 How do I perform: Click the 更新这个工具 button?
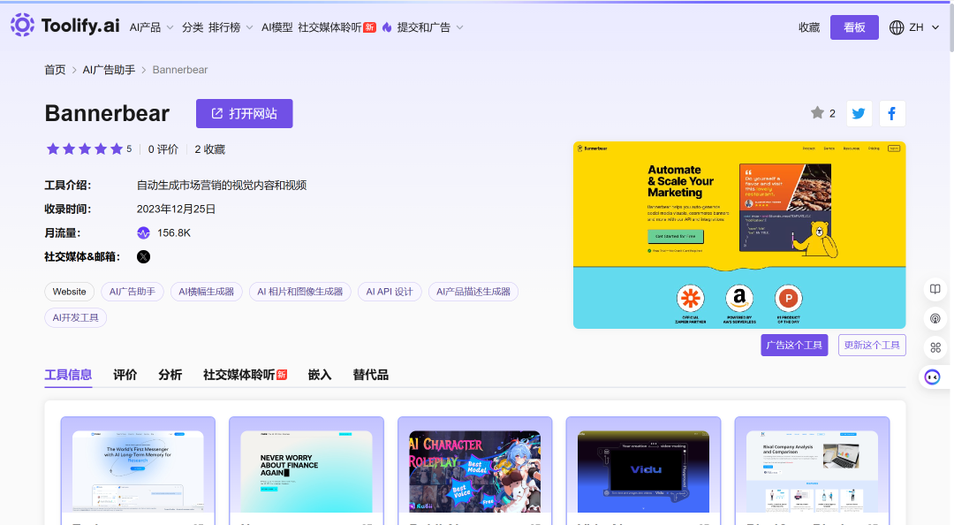[872, 346]
